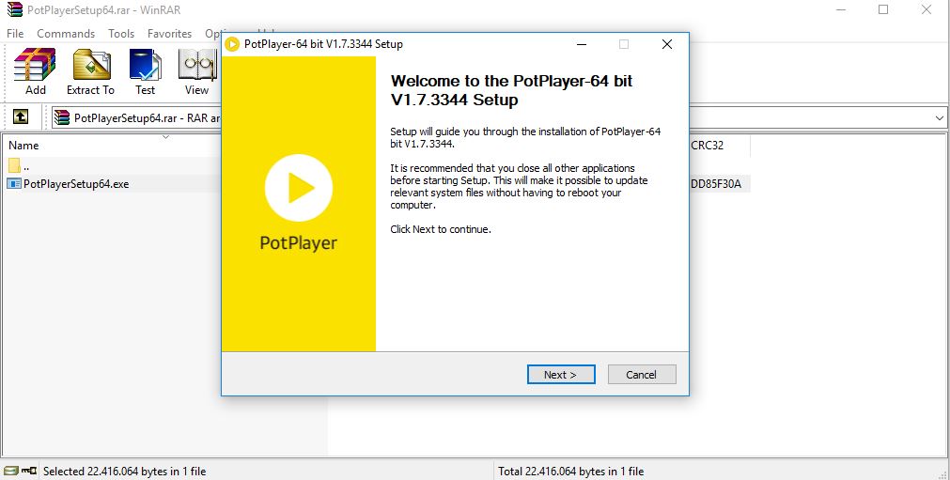Click 'Total 22.416.064 bytes' status text
This screenshot has height=480, width=950.
pos(570,471)
